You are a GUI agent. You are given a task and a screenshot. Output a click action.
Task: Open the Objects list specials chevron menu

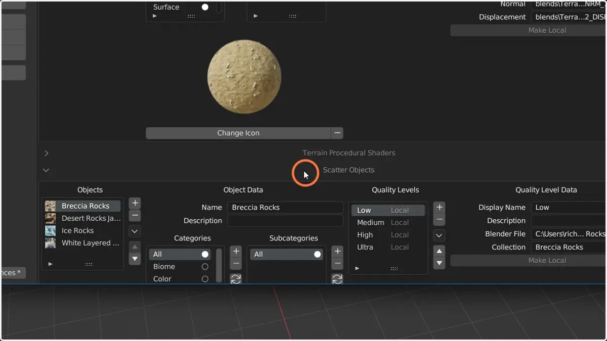coord(135,231)
